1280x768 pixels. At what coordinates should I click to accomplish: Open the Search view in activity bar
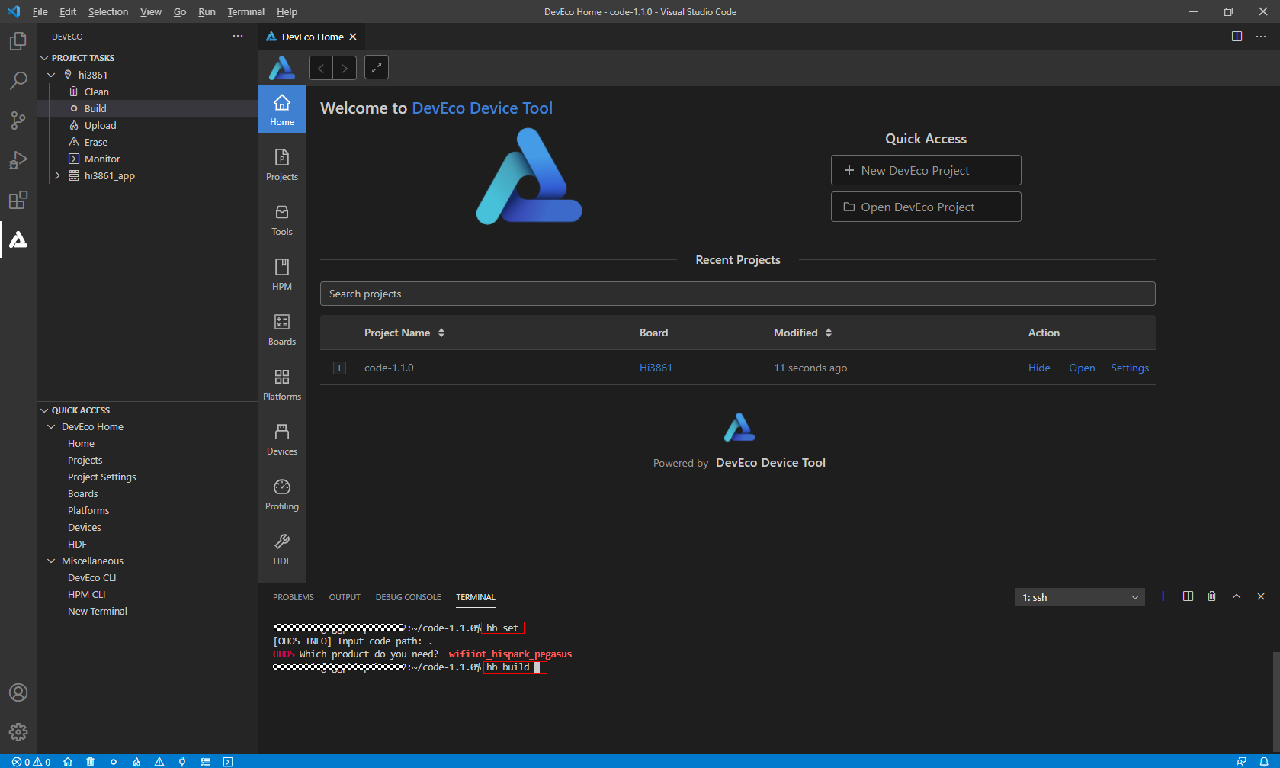18,81
